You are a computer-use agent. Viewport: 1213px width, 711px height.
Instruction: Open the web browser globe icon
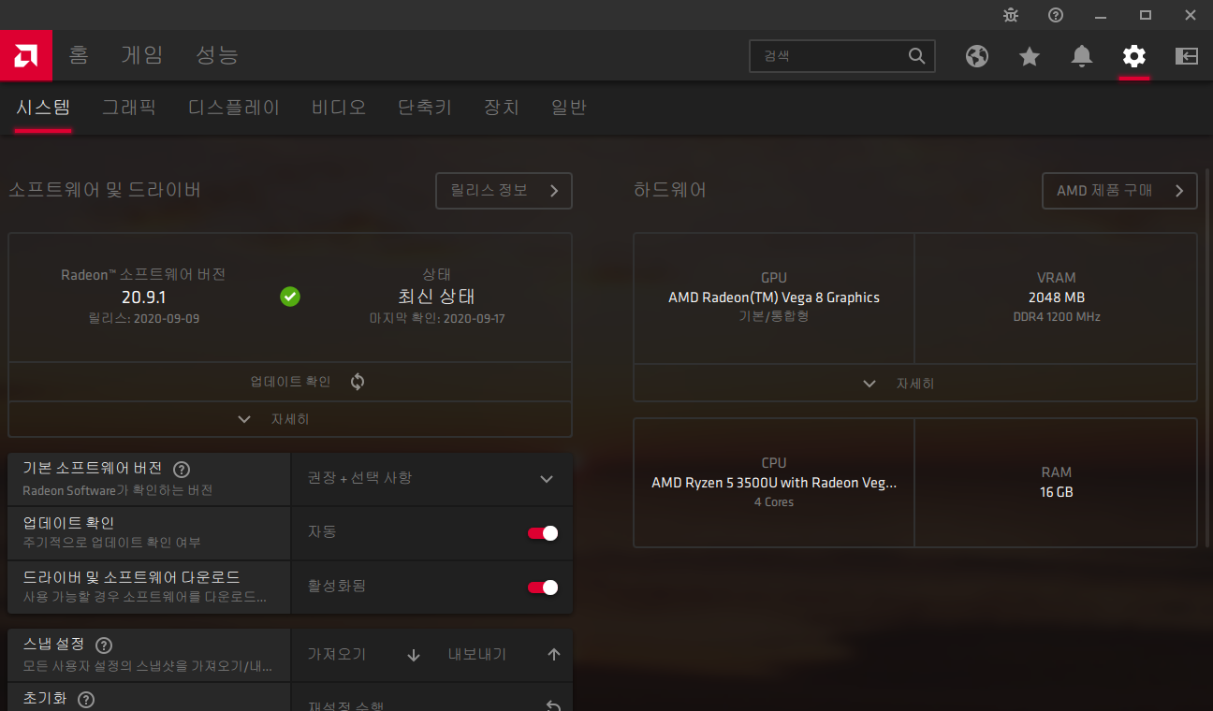tap(977, 56)
